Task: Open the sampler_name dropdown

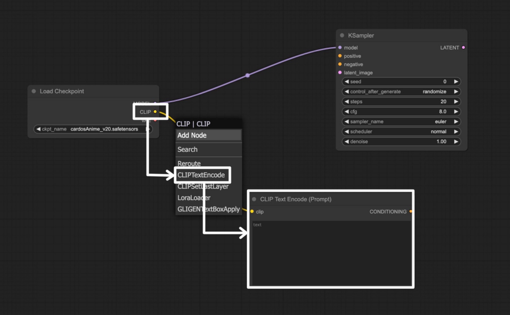Action: click(401, 121)
